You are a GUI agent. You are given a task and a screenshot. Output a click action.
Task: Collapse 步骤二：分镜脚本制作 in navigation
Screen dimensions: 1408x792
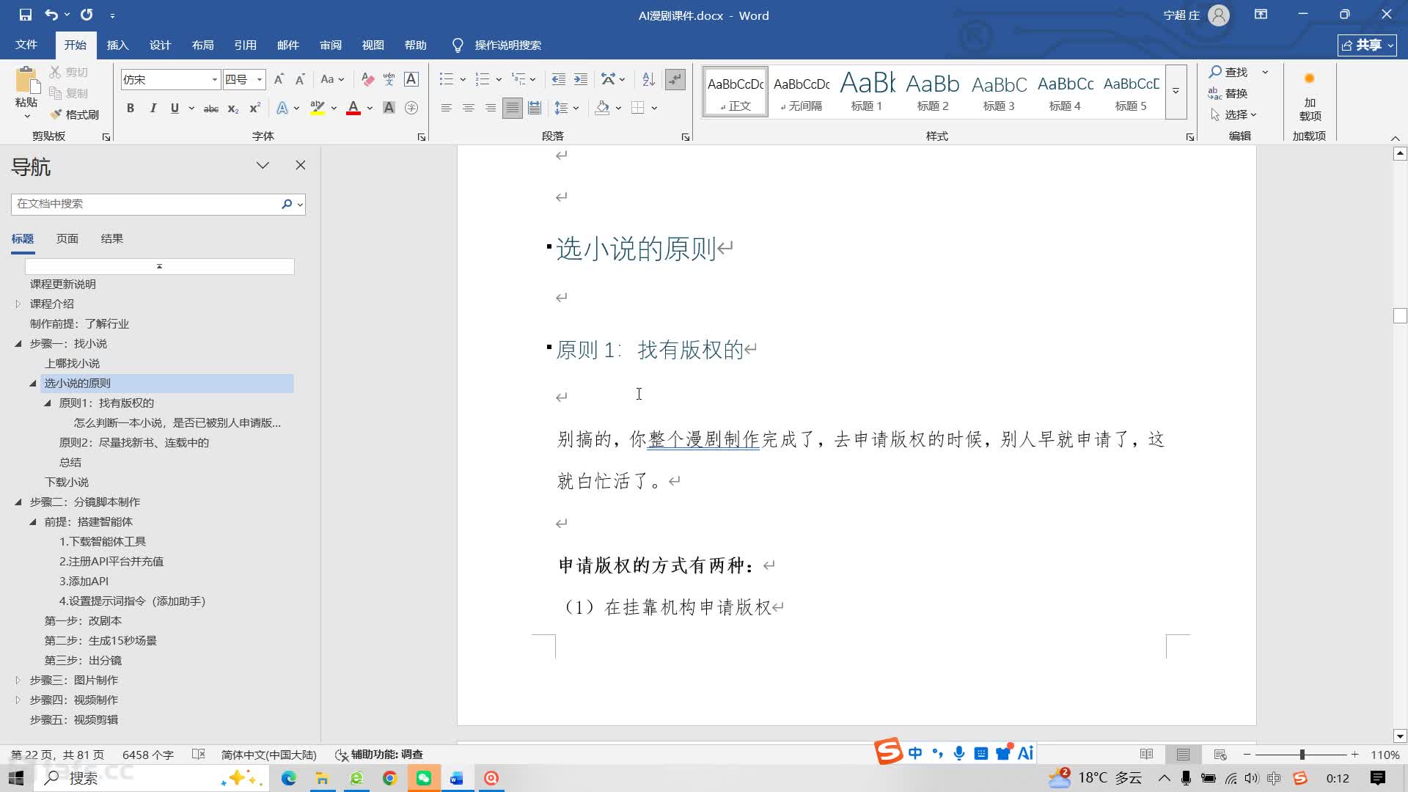(x=18, y=502)
